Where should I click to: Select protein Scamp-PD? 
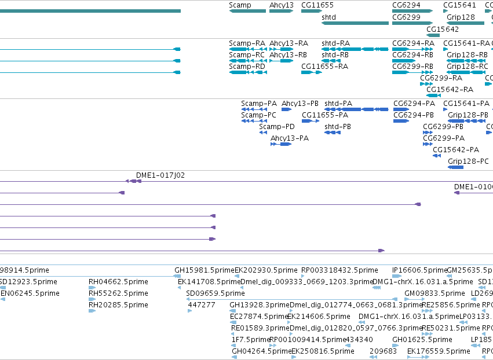pyautogui.click(x=263, y=133)
